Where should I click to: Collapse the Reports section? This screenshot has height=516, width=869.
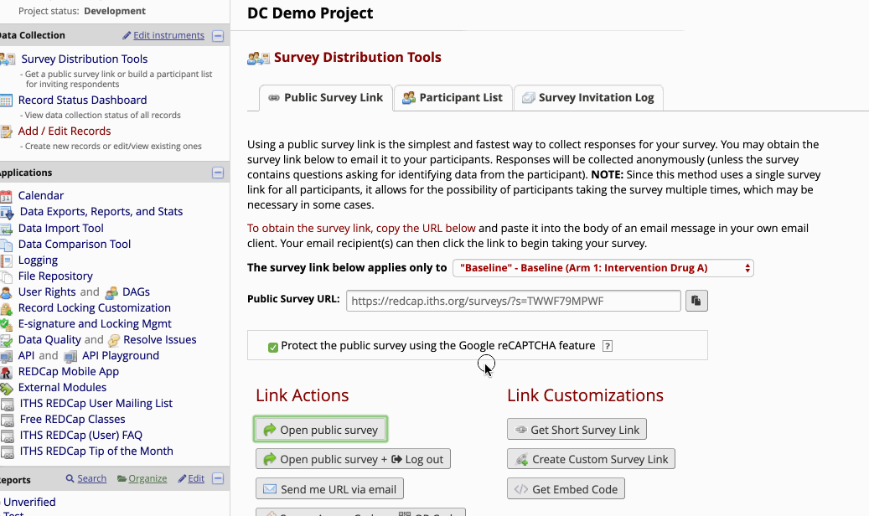(218, 478)
